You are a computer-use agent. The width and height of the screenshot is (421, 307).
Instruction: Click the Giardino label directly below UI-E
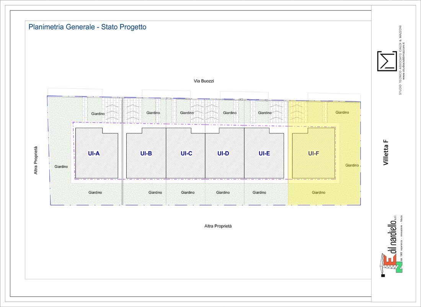tap(259, 192)
